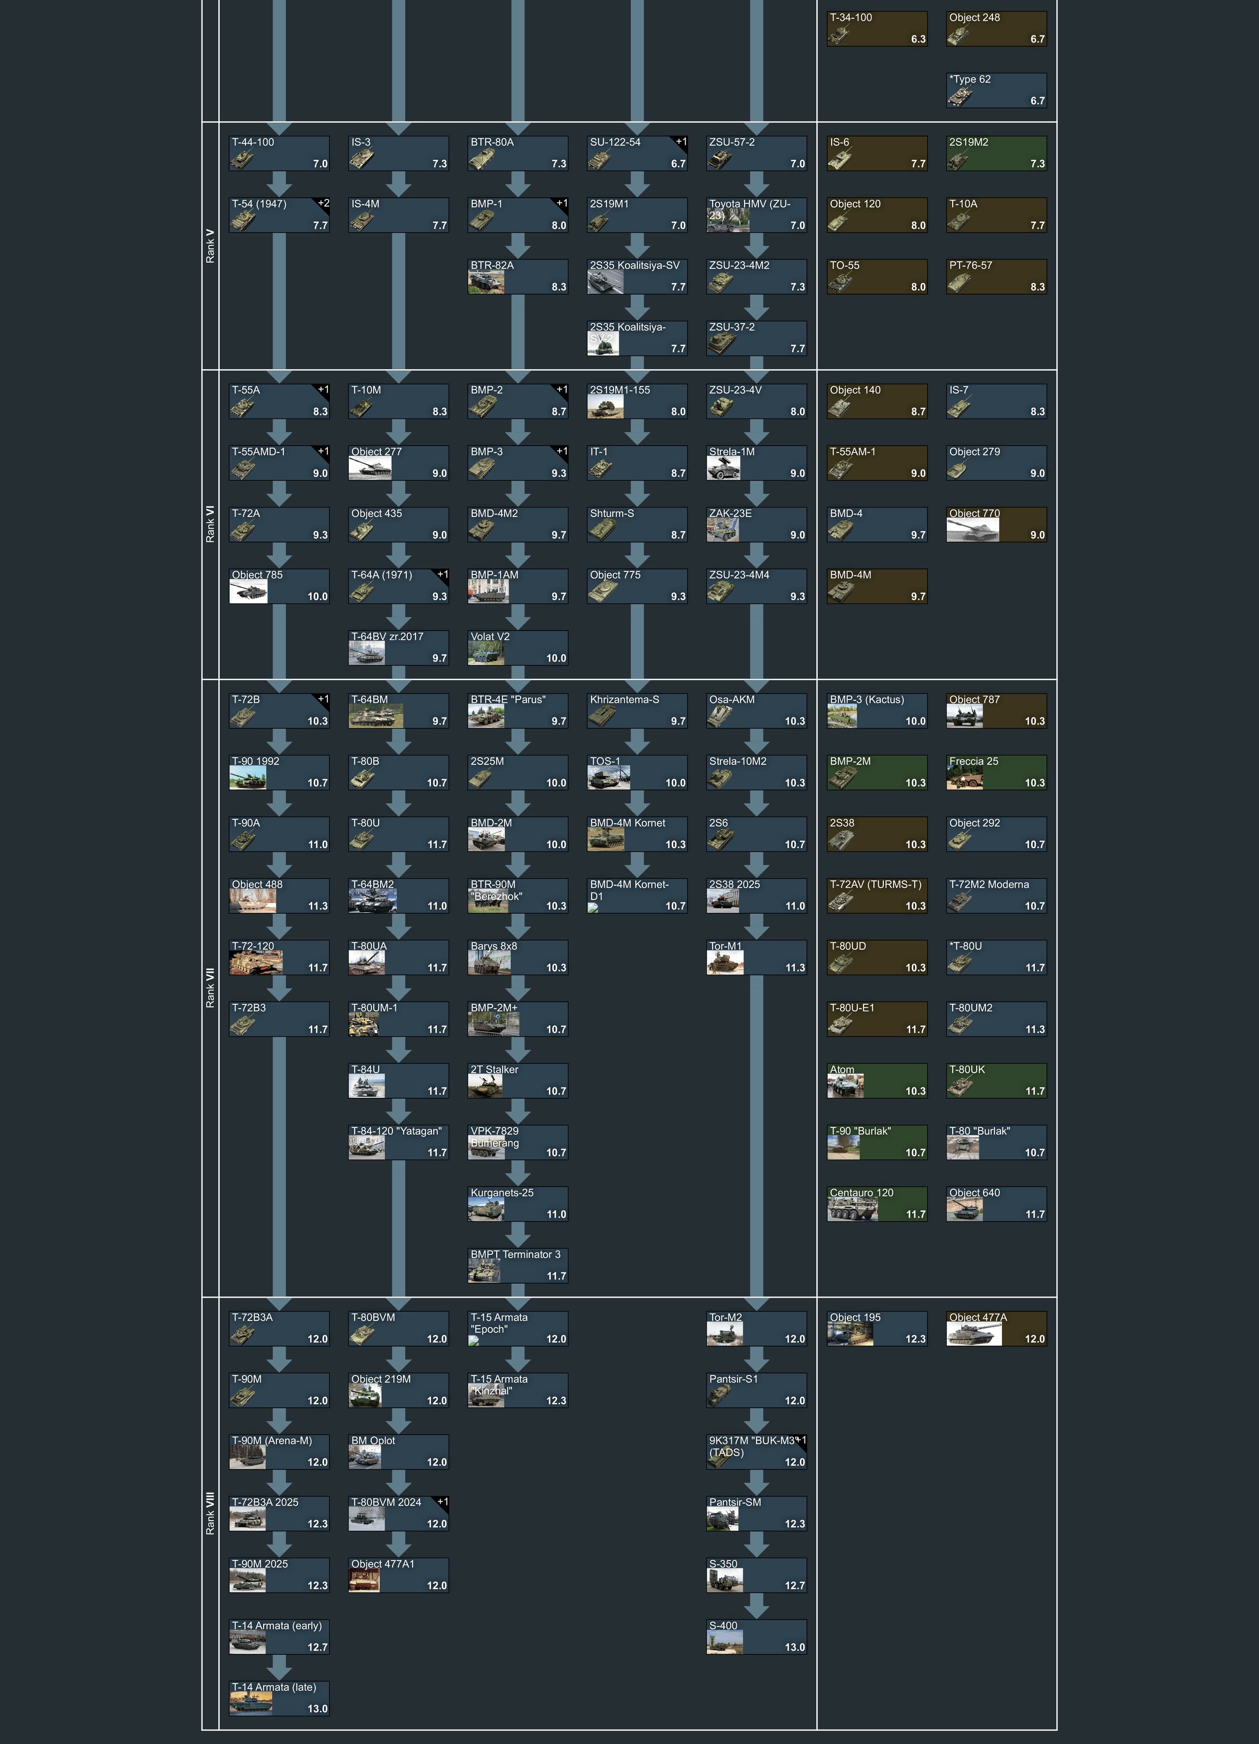
Task: Click the Freccia 25 green squadron card
Action: pyautogui.click(x=996, y=772)
